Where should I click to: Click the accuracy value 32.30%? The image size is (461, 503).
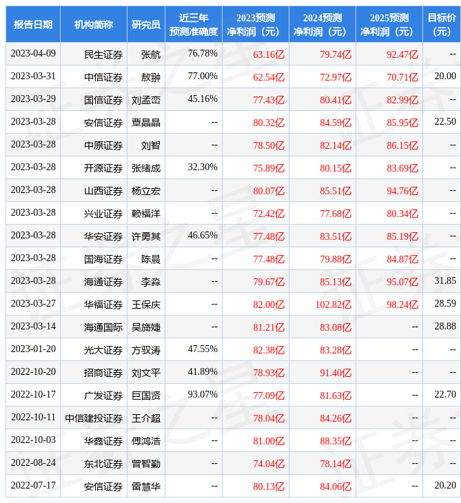click(203, 167)
